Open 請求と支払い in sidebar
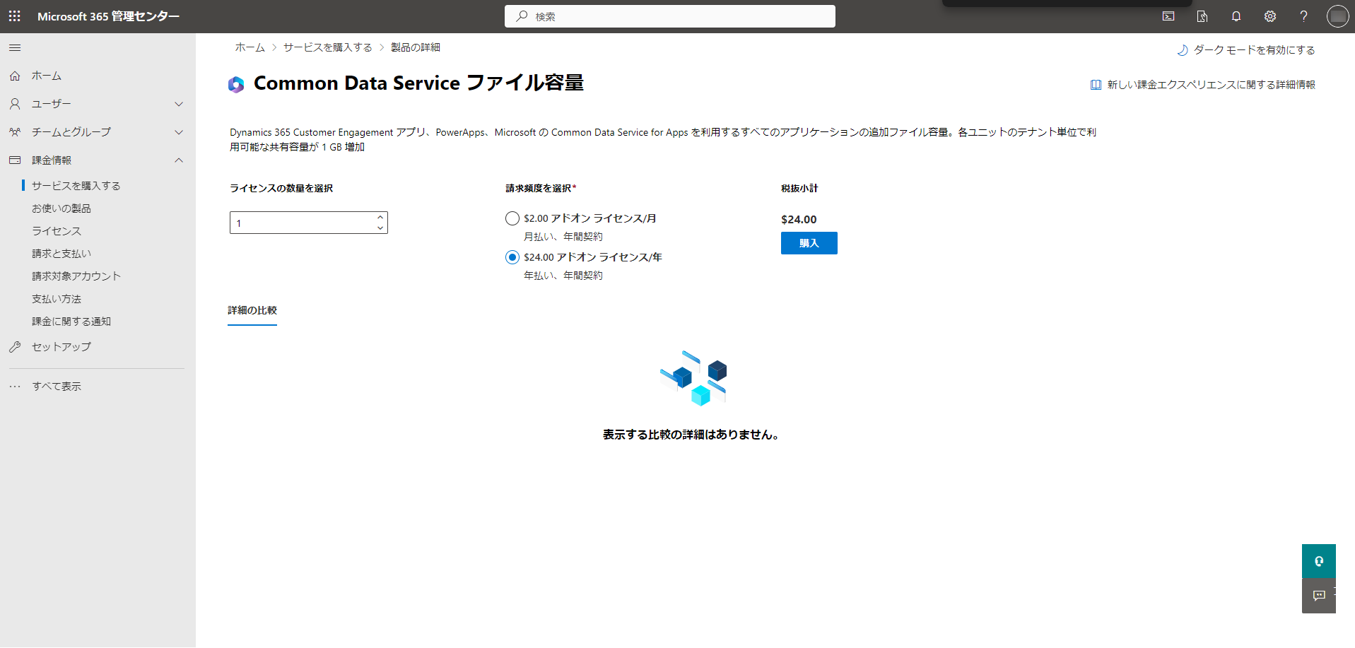The width and height of the screenshot is (1355, 648). tap(61, 254)
